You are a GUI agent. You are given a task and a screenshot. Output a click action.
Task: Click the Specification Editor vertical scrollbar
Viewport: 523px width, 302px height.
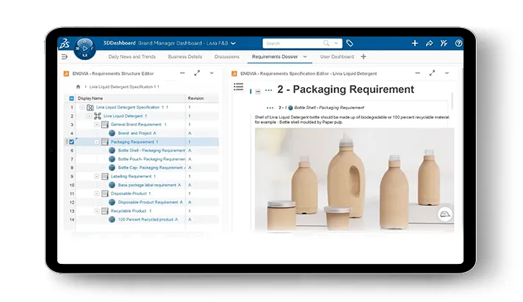coord(452,101)
